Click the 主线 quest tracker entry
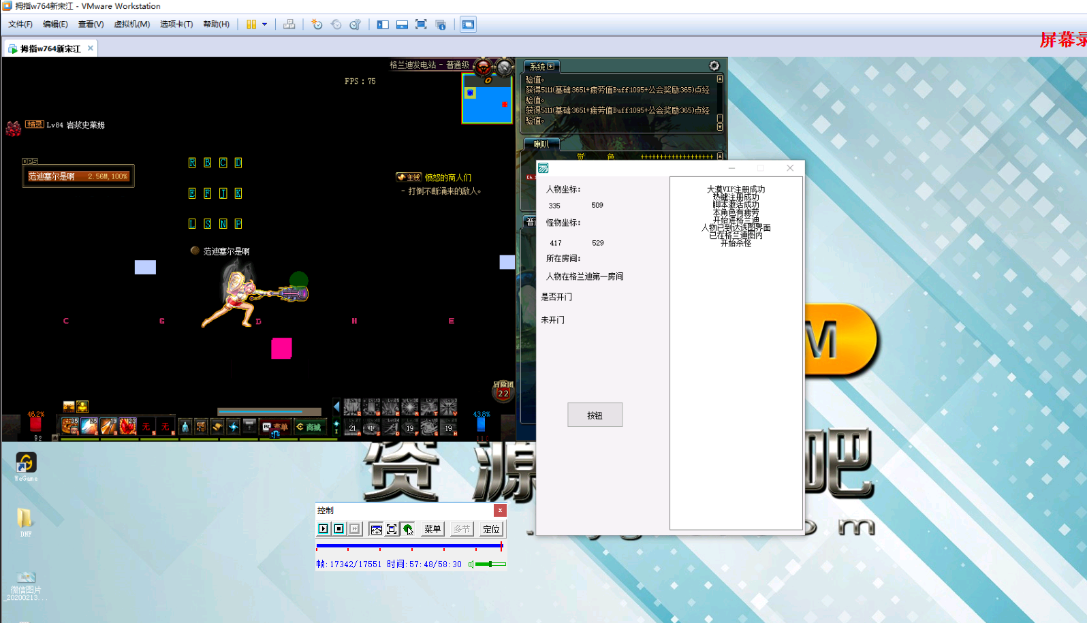This screenshot has width=1087, height=623. pos(434,177)
